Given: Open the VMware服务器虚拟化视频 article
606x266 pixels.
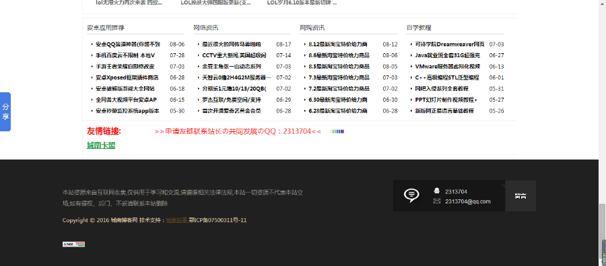Looking at the screenshot, I should (448, 67).
